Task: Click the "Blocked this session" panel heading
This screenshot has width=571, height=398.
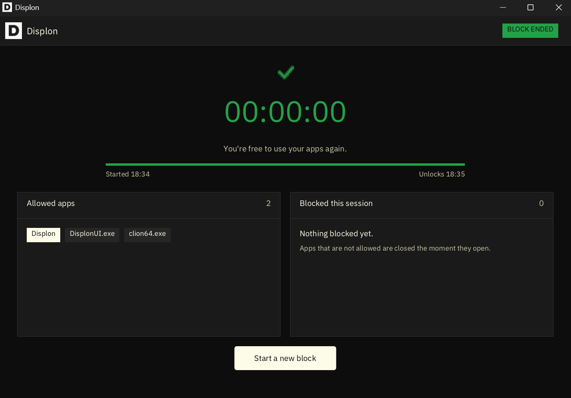Action: [x=336, y=204]
